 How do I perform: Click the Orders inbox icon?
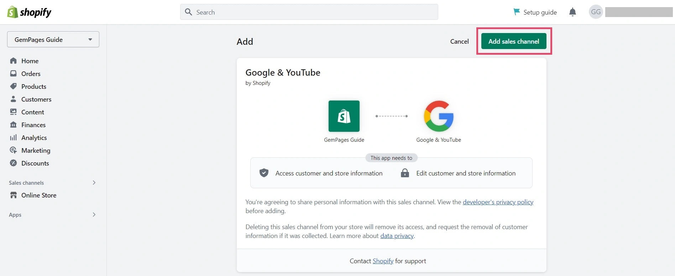click(x=14, y=74)
